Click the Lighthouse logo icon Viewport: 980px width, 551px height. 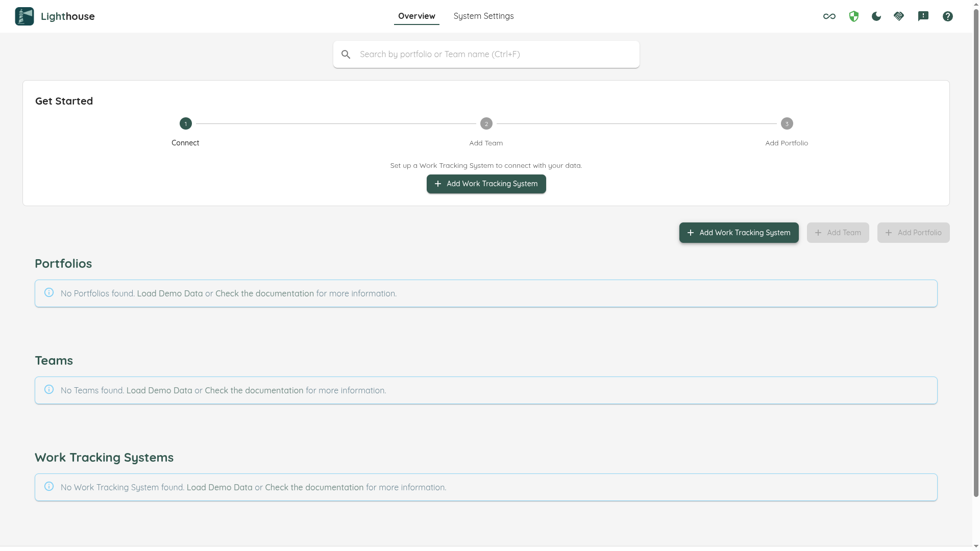pos(24,16)
